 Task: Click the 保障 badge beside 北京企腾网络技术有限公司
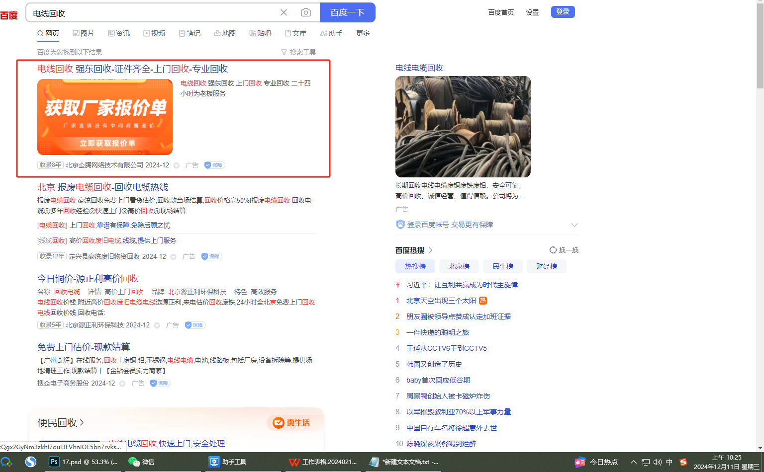214,165
